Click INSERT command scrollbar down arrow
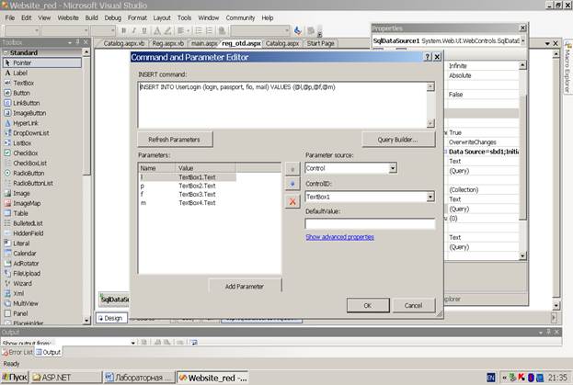 tap(430, 123)
